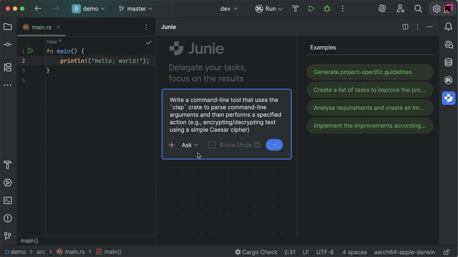Image resolution: width=458 pixels, height=257 pixels.
Task: Click inside the Junie prompt text area
Action: 226,115
